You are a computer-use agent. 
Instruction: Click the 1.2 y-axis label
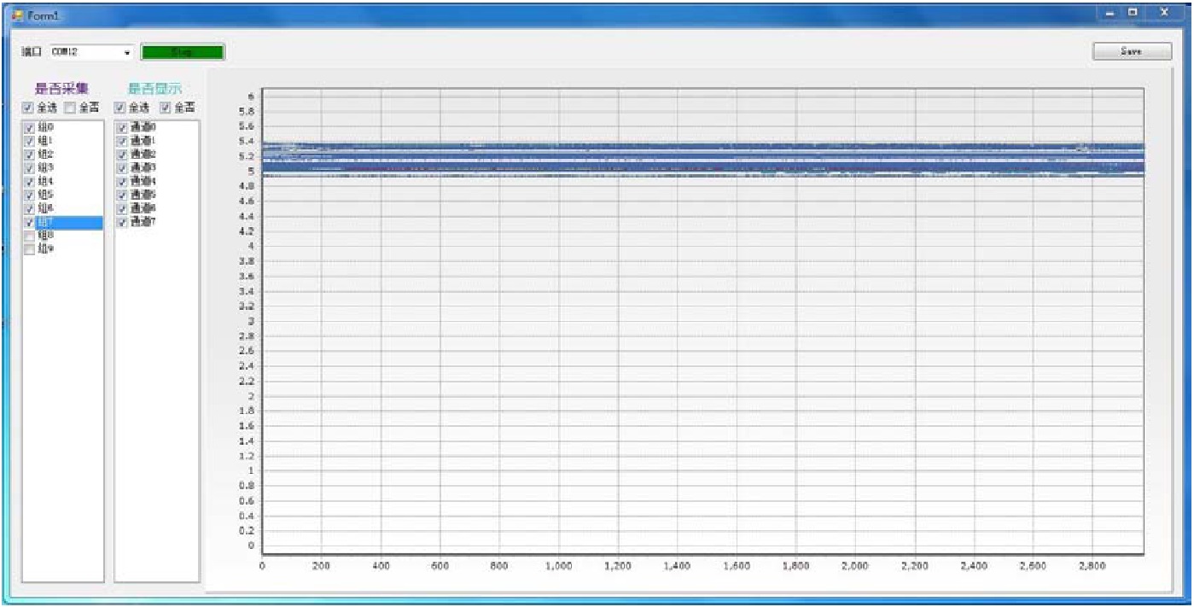[246, 455]
